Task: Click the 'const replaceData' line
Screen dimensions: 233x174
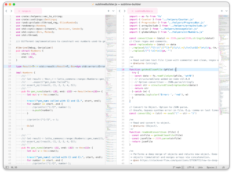Action: click(x=153, y=45)
